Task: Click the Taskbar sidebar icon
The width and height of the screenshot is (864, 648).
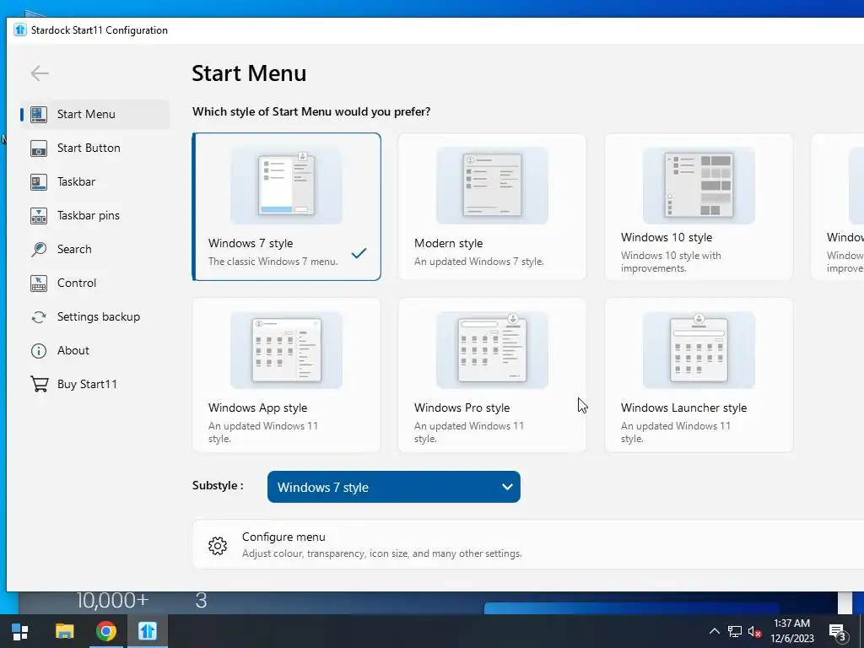Action: [x=39, y=182]
